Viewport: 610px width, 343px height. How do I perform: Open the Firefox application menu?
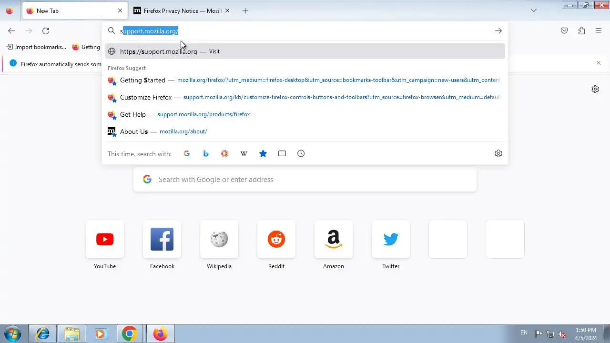[x=599, y=31]
